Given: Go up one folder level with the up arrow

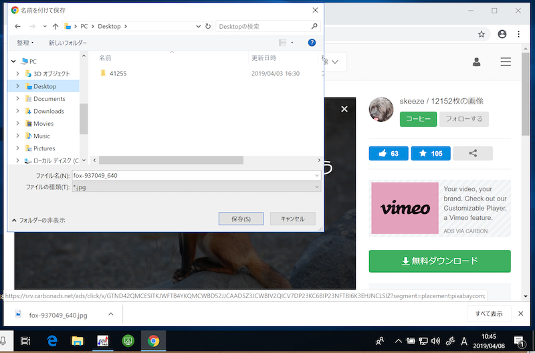Looking at the screenshot, I should point(55,27).
